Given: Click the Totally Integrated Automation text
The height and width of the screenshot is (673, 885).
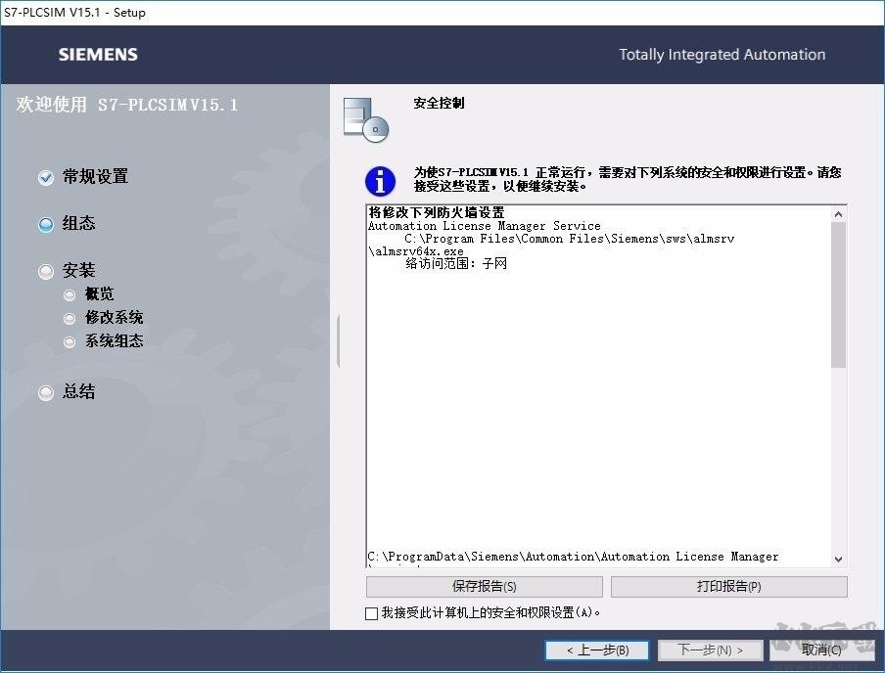Looking at the screenshot, I should pos(722,54).
